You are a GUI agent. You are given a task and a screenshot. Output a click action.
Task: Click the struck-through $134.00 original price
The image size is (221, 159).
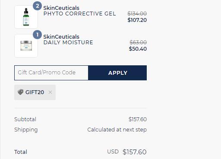137,14
